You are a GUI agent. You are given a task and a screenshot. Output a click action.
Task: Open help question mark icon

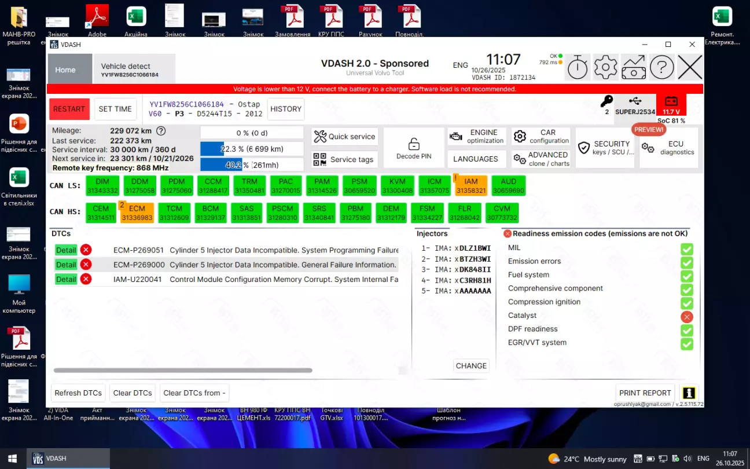pos(661,68)
